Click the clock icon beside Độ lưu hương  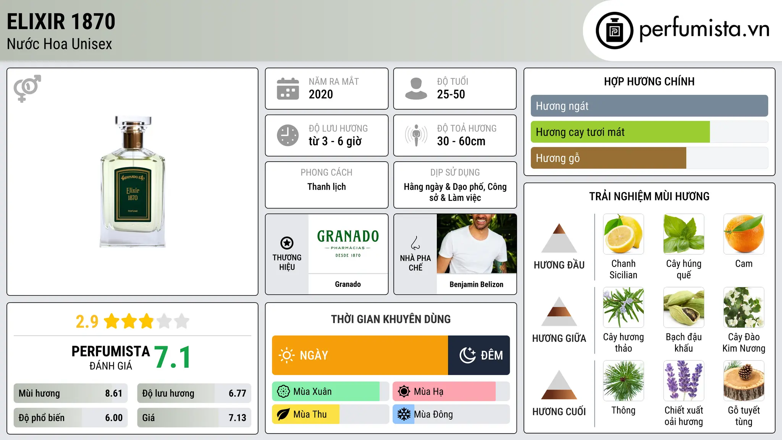click(288, 135)
